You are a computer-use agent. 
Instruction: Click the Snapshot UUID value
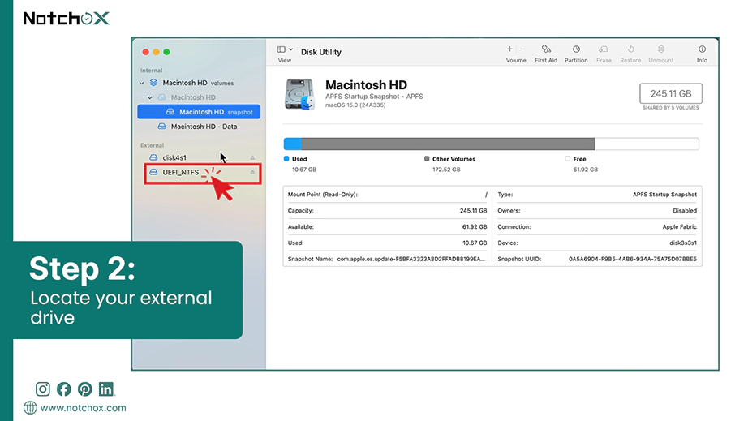(x=633, y=259)
